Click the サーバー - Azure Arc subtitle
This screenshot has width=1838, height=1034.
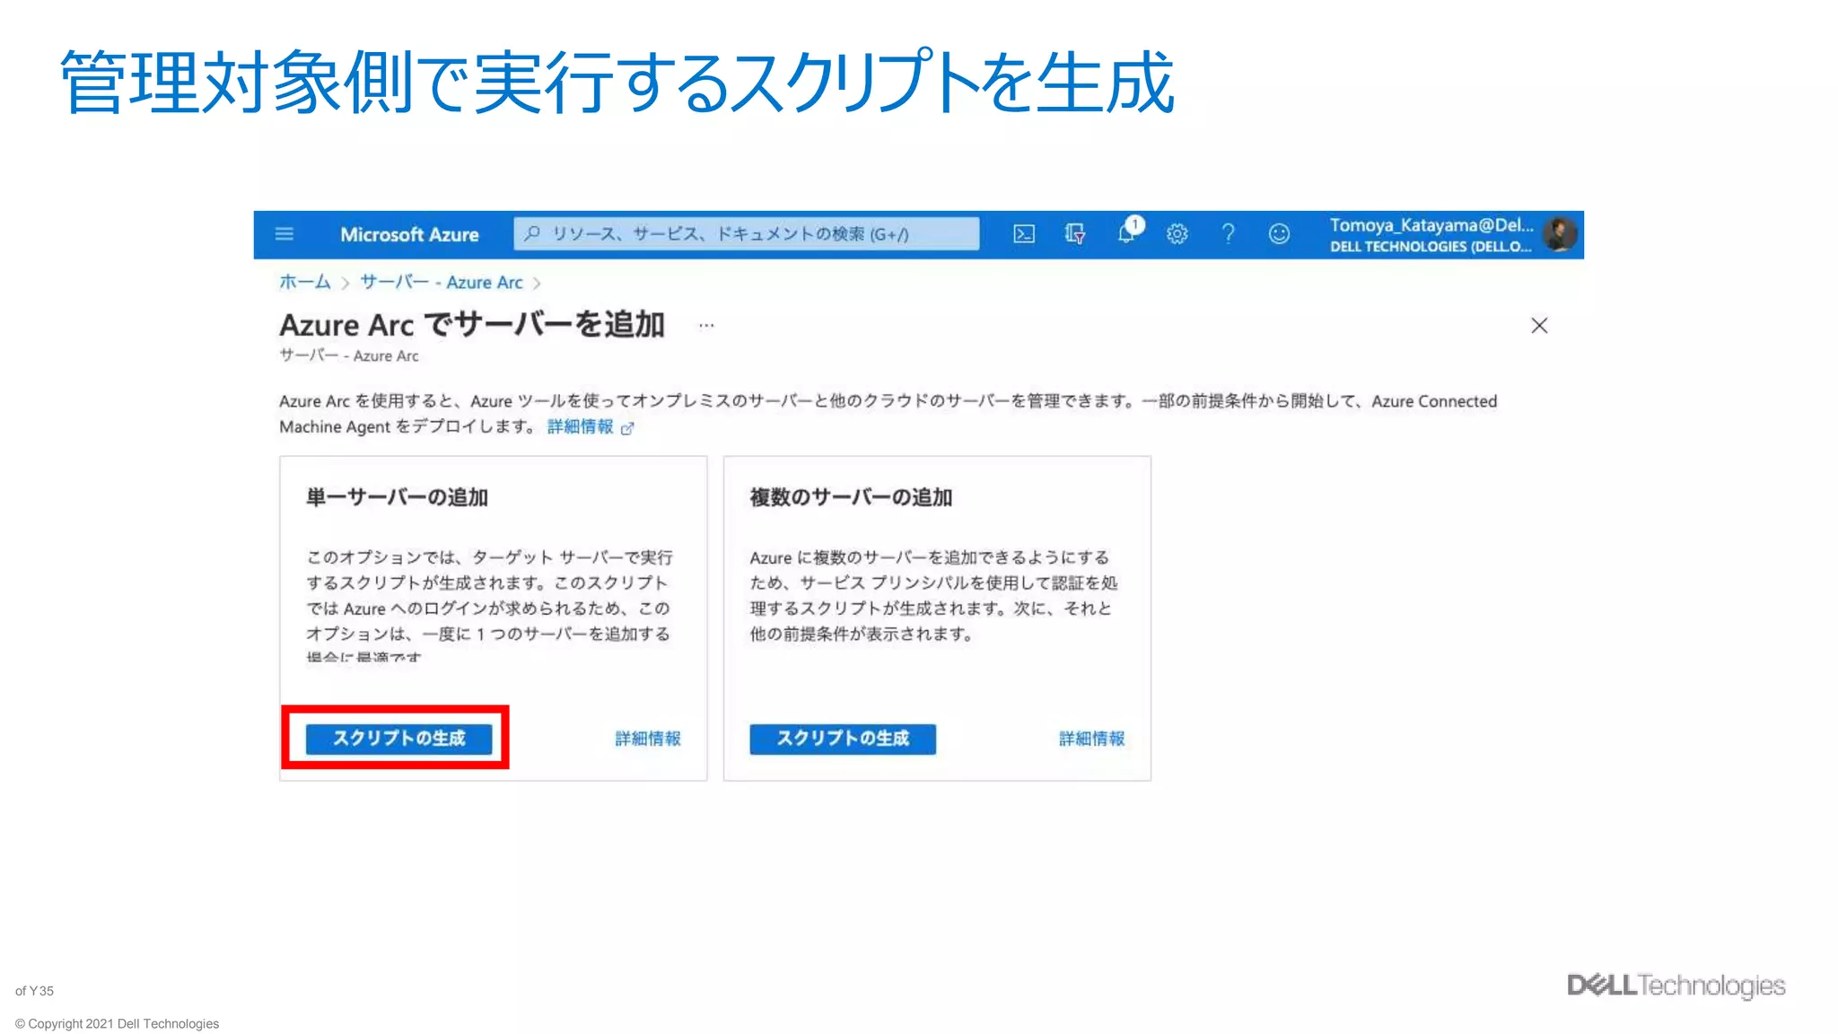pos(349,355)
